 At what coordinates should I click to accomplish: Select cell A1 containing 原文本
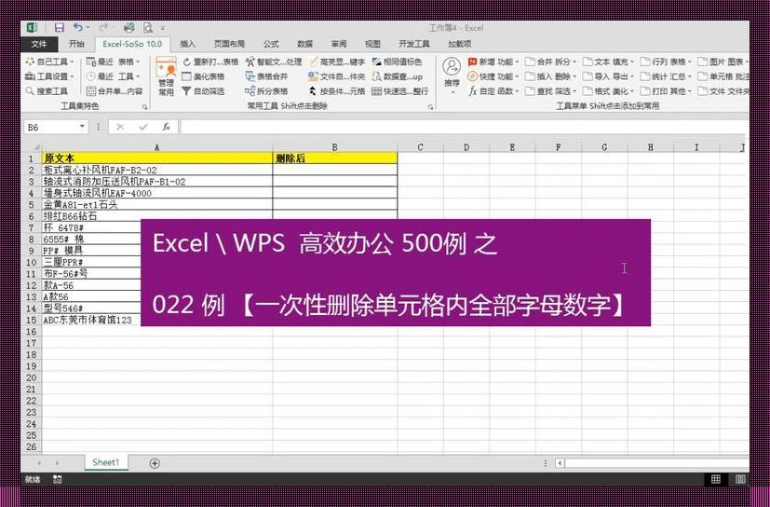[x=157, y=158]
